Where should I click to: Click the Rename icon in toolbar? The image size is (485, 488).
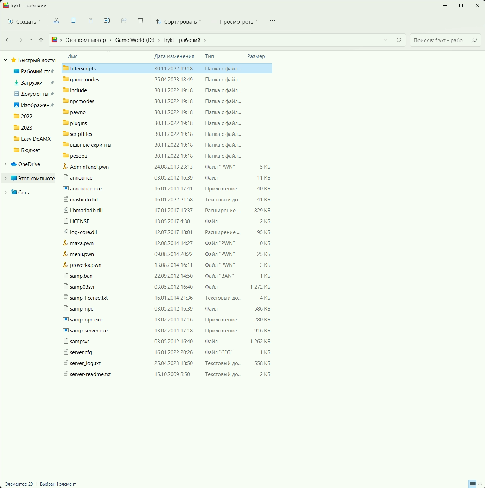[107, 21]
